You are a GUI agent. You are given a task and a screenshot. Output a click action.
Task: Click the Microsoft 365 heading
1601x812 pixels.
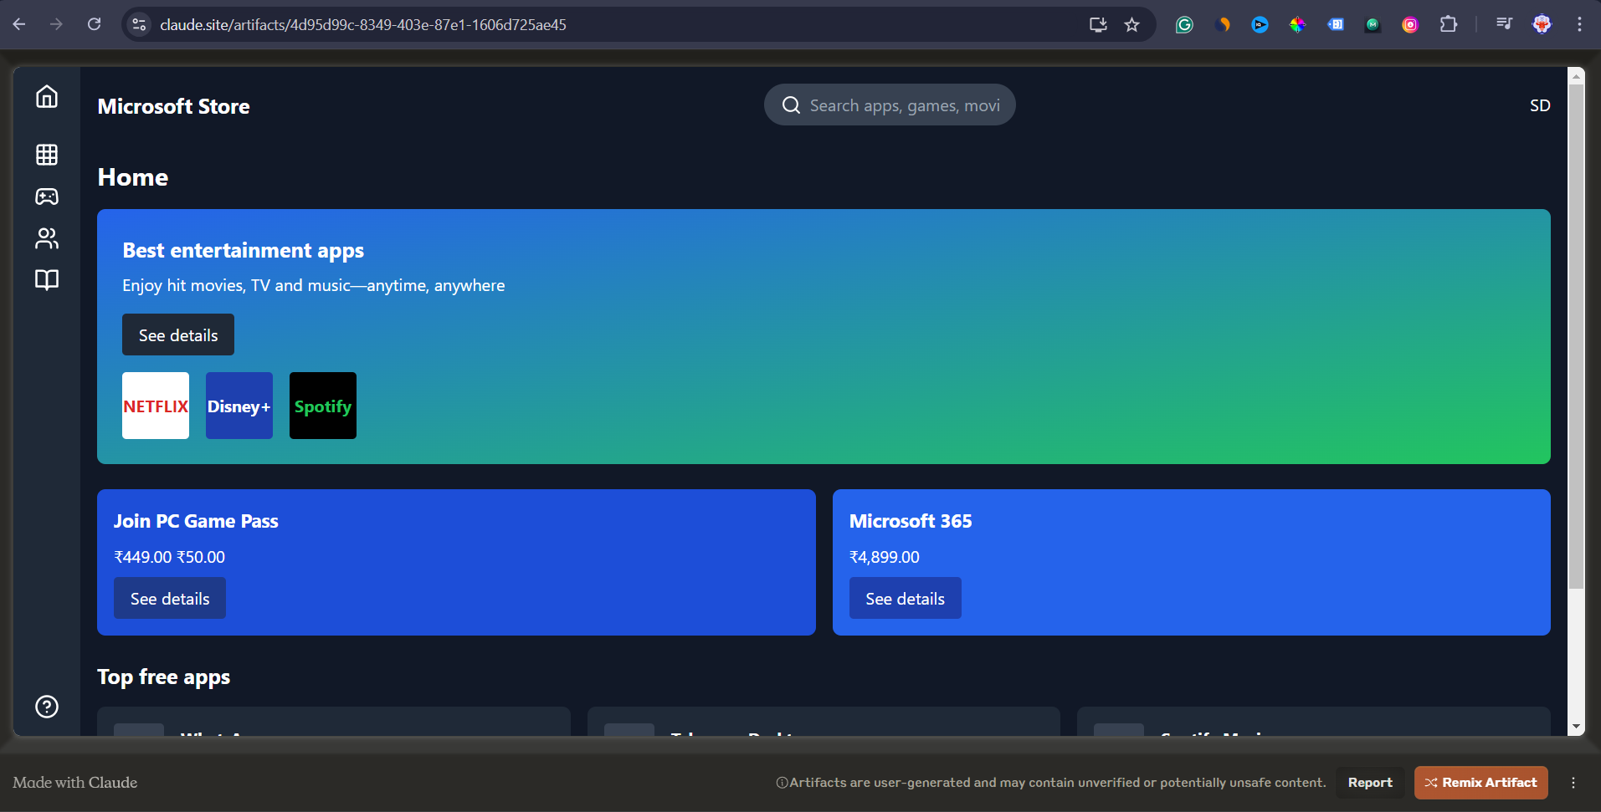tap(911, 521)
